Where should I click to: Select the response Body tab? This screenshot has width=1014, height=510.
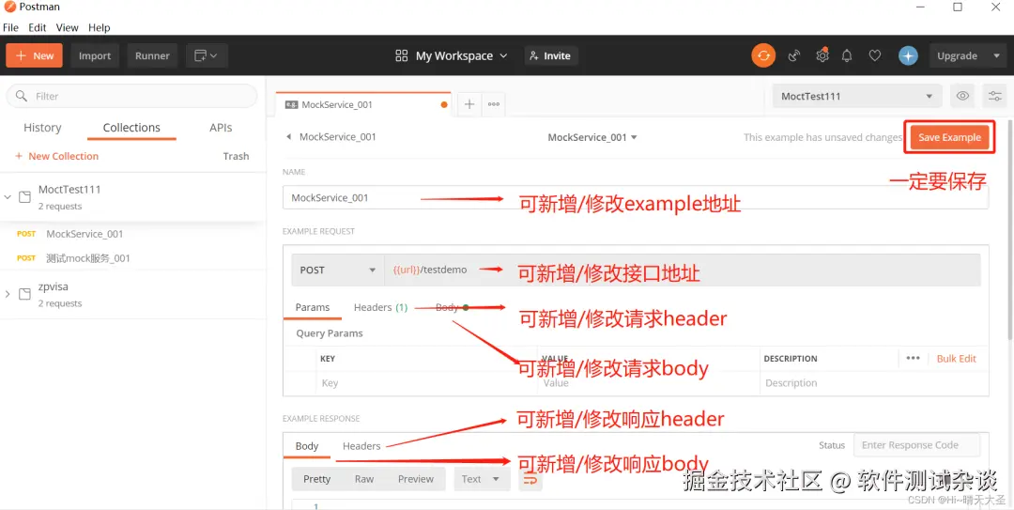[x=306, y=446]
